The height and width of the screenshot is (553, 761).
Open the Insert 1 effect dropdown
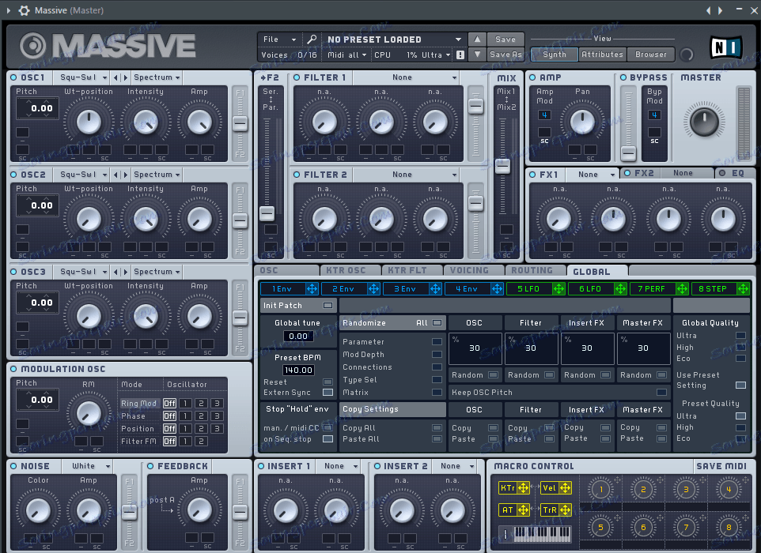point(339,466)
